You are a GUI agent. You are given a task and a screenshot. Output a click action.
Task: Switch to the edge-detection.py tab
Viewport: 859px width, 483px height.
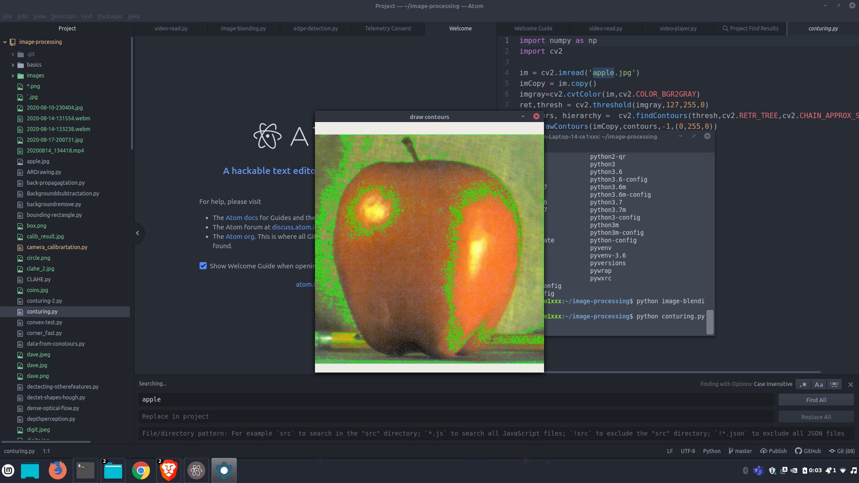pyautogui.click(x=315, y=29)
